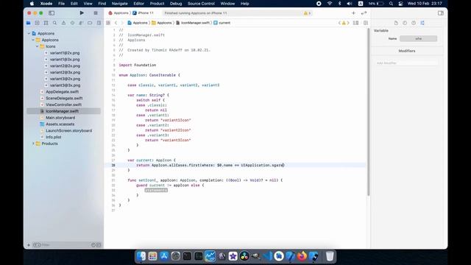Toggle source-controlled files filter

coord(99,245)
